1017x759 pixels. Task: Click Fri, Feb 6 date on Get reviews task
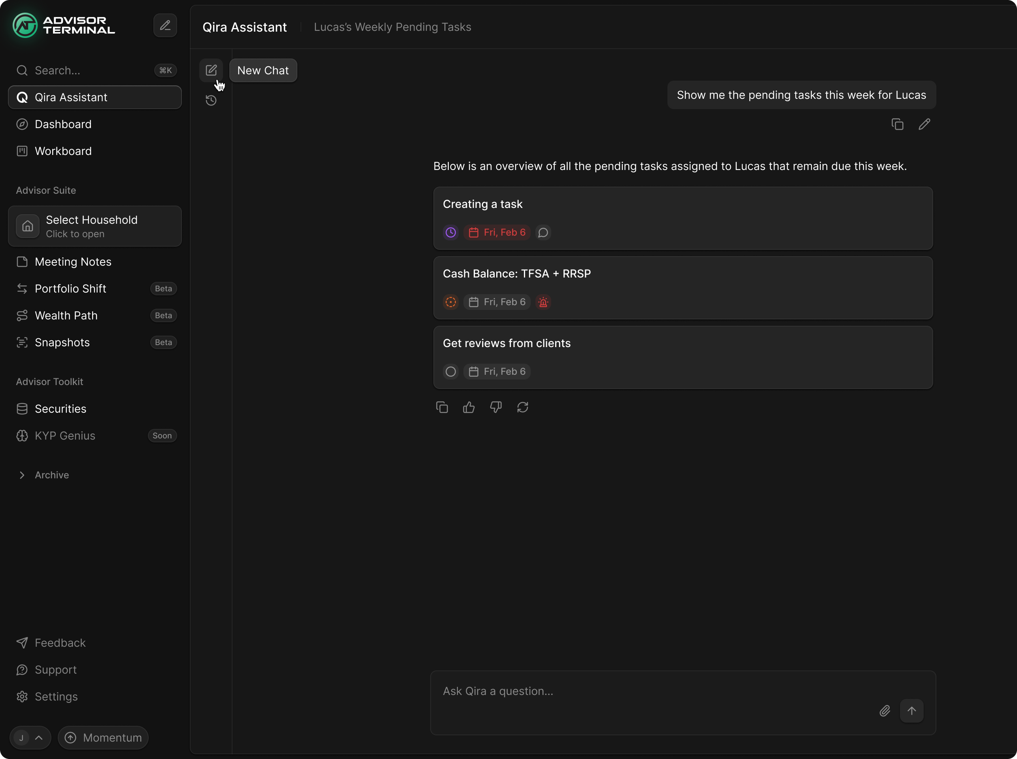coord(497,371)
